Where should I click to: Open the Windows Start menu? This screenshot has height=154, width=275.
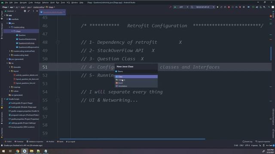point(3,151)
